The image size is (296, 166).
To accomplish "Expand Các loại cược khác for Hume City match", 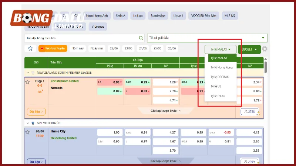I will coord(166,161).
